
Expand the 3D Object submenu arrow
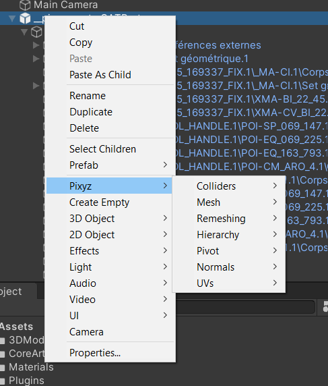tap(166, 219)
